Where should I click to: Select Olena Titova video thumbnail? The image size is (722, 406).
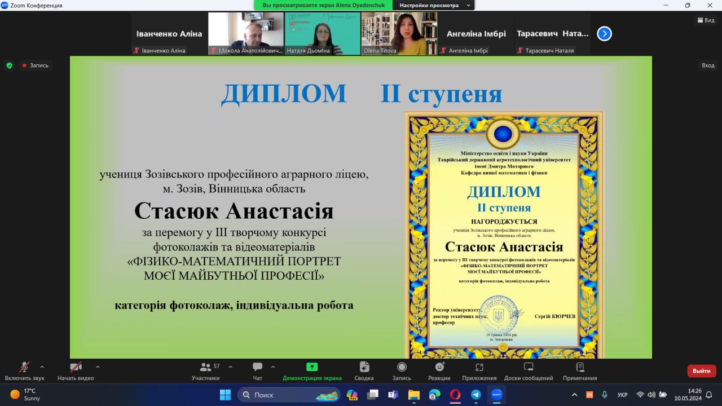(399, 34)
